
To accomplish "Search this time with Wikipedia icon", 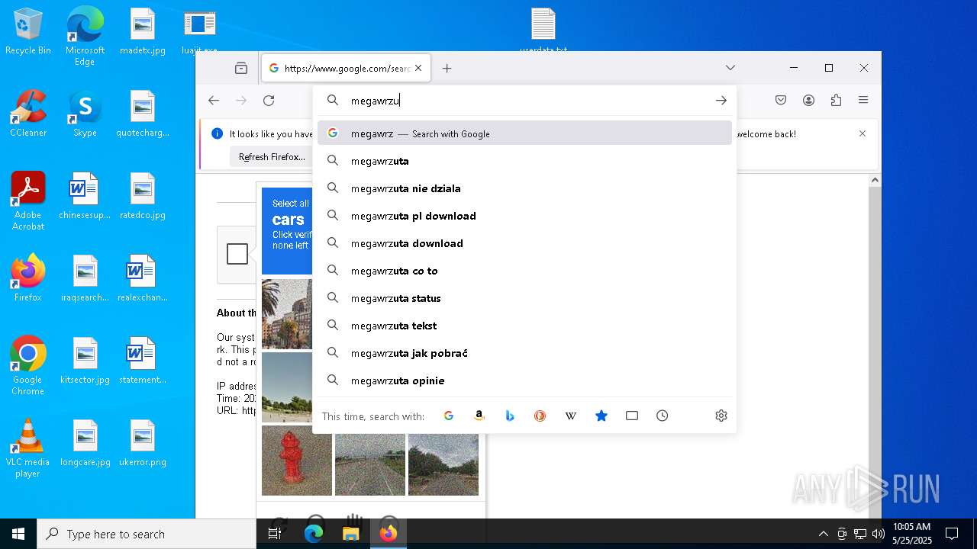I will click(x=571, y=416).
